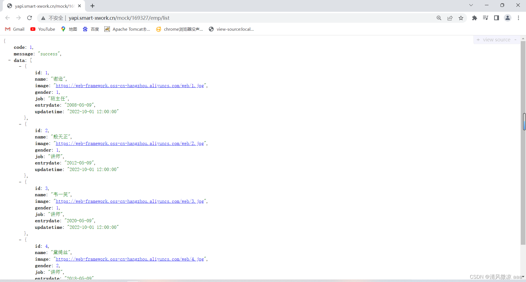Open the chrome浏览器没声 bookmark

coord(179,29)
